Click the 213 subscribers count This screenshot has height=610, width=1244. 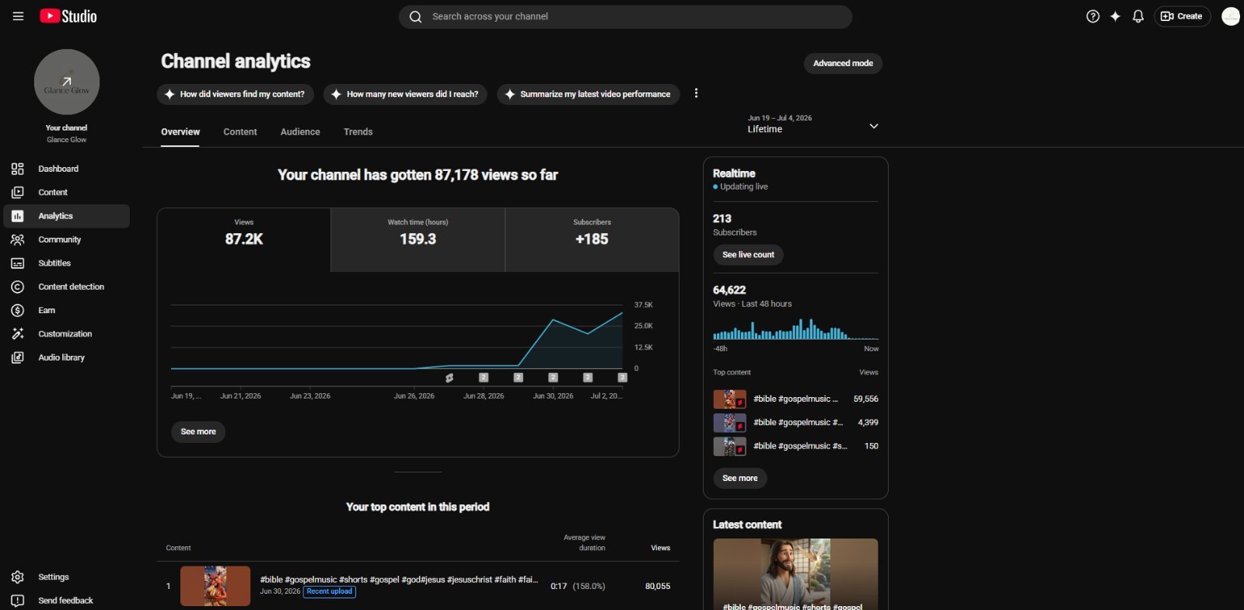(722, 219)
